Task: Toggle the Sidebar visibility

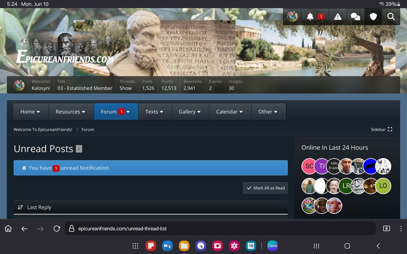Action: 381,129
